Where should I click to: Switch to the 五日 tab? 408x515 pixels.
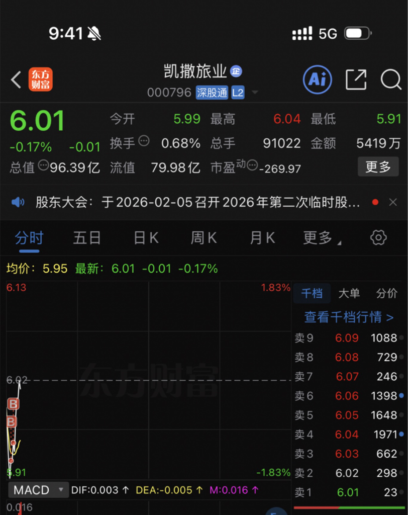click(x=87, y=238)
